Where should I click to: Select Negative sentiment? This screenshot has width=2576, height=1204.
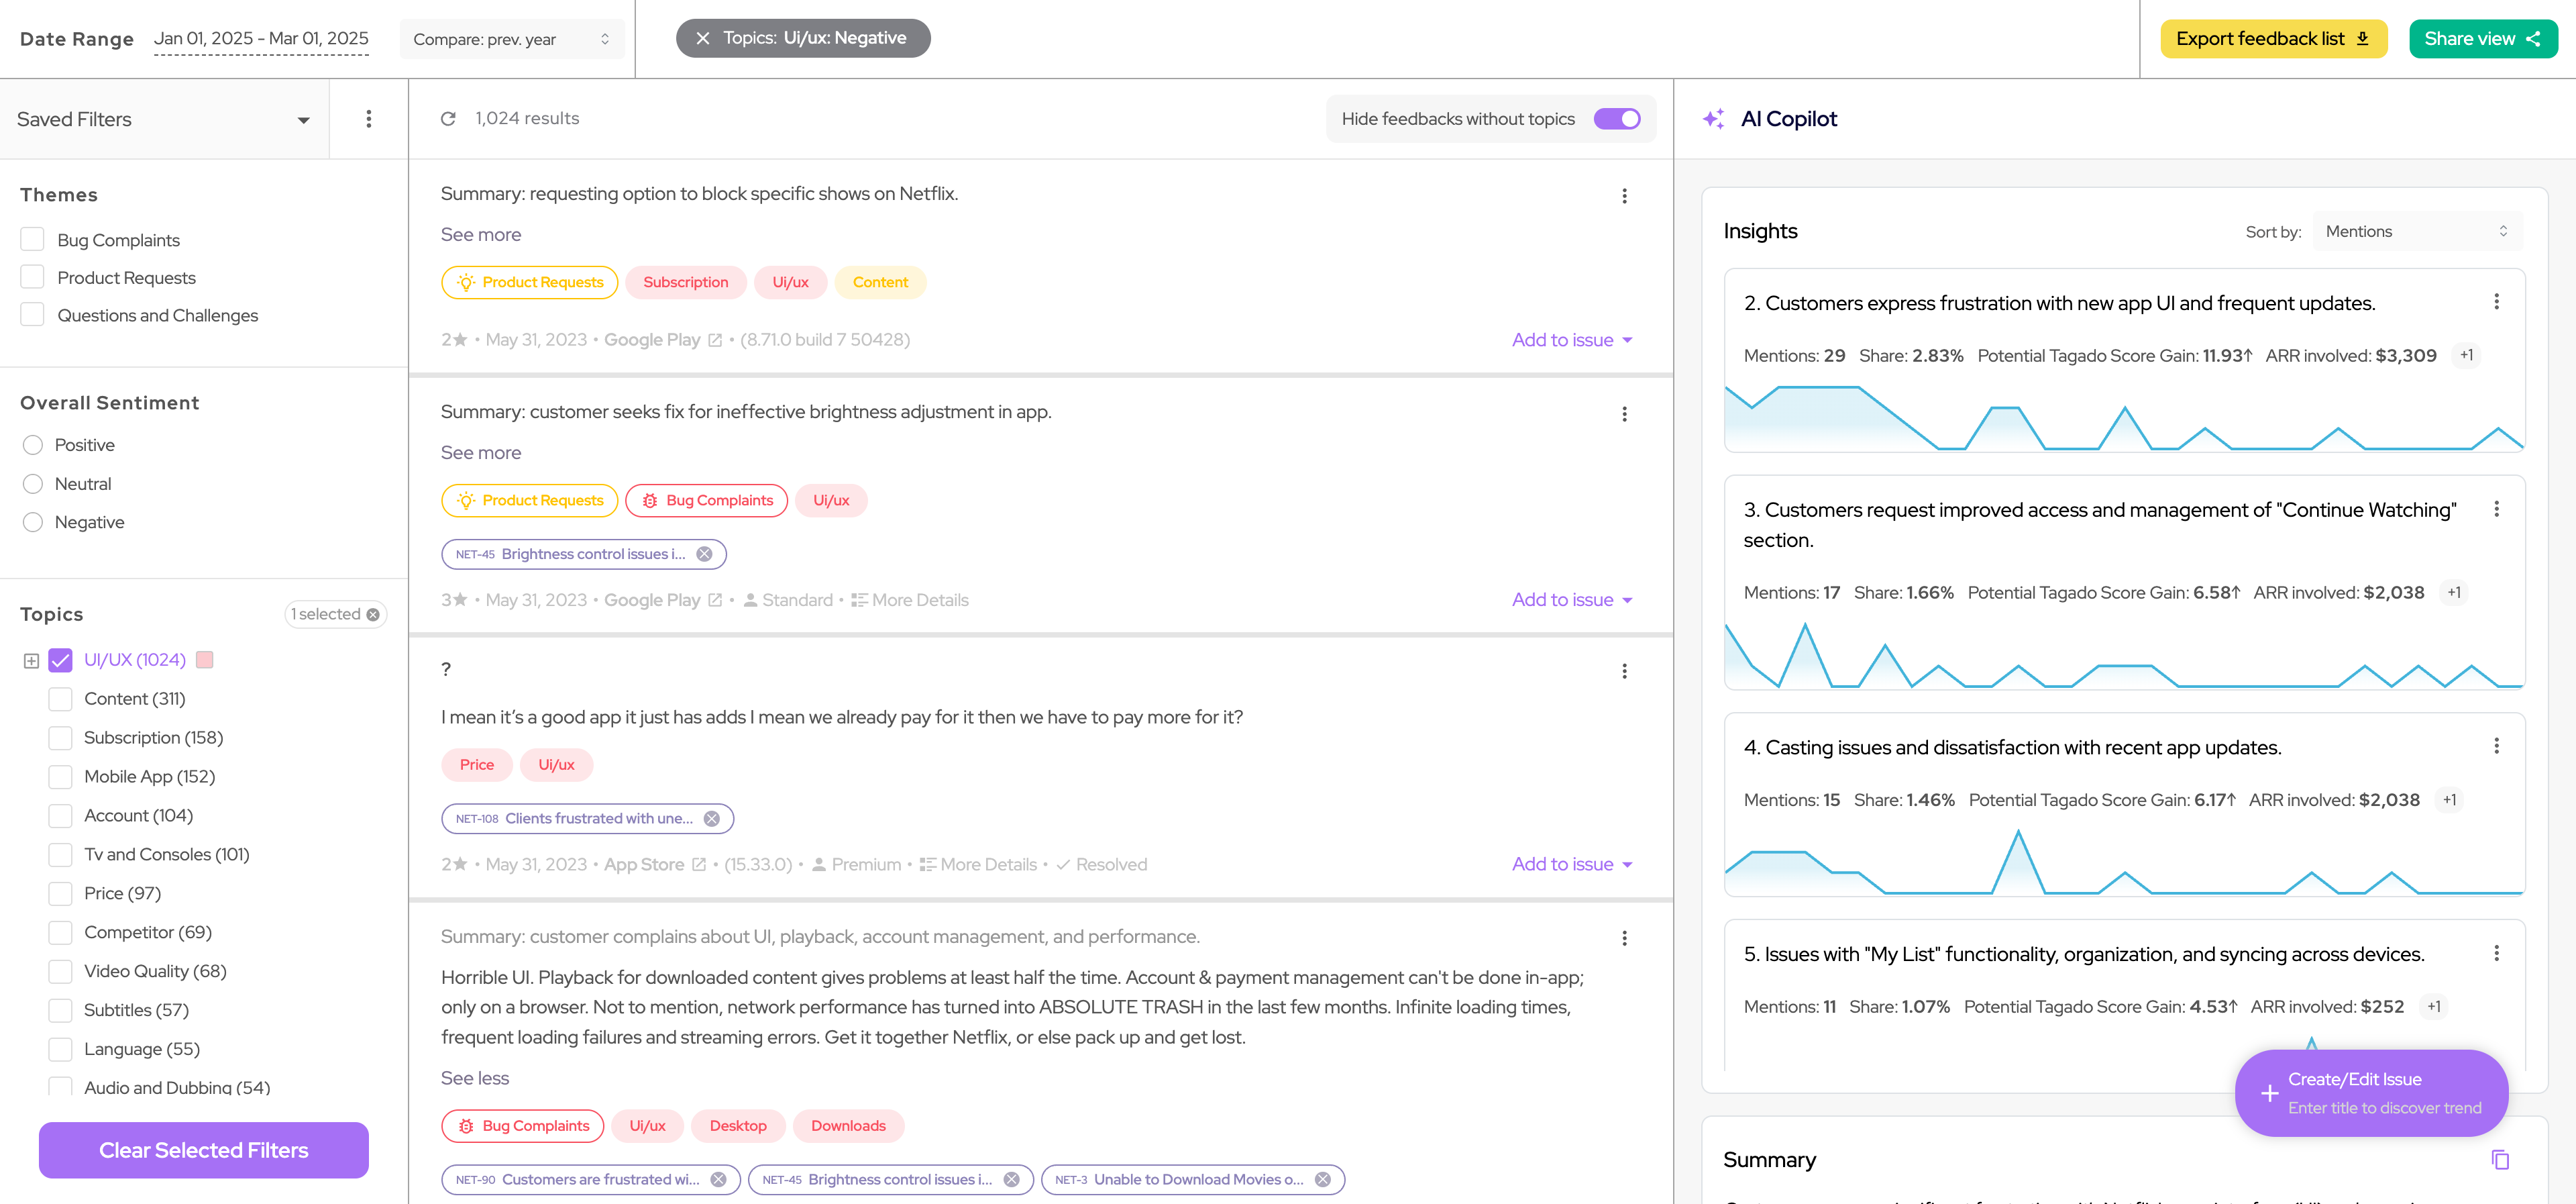coord(33,522)
